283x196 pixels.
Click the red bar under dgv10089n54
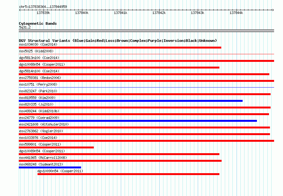[x=119, y=154]
